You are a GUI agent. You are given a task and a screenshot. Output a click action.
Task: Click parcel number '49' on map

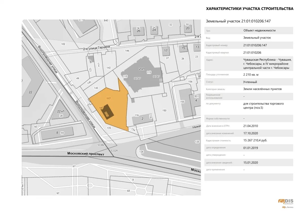(78, 78)
